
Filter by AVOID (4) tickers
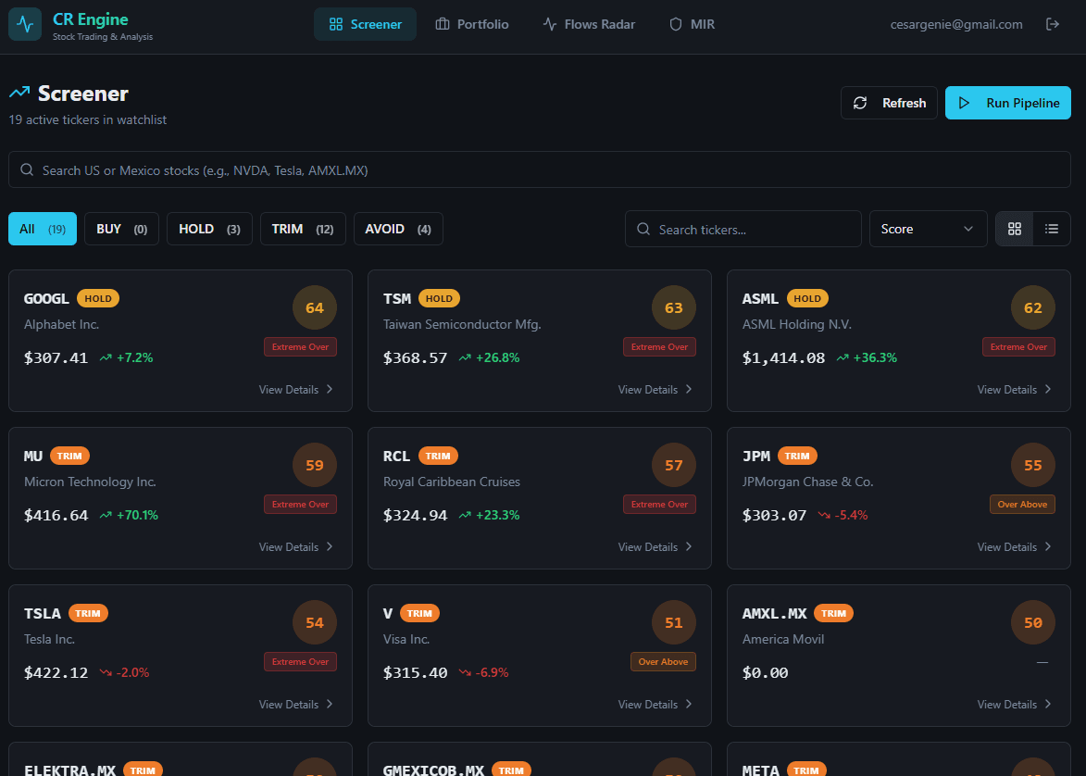pos(398,229)
